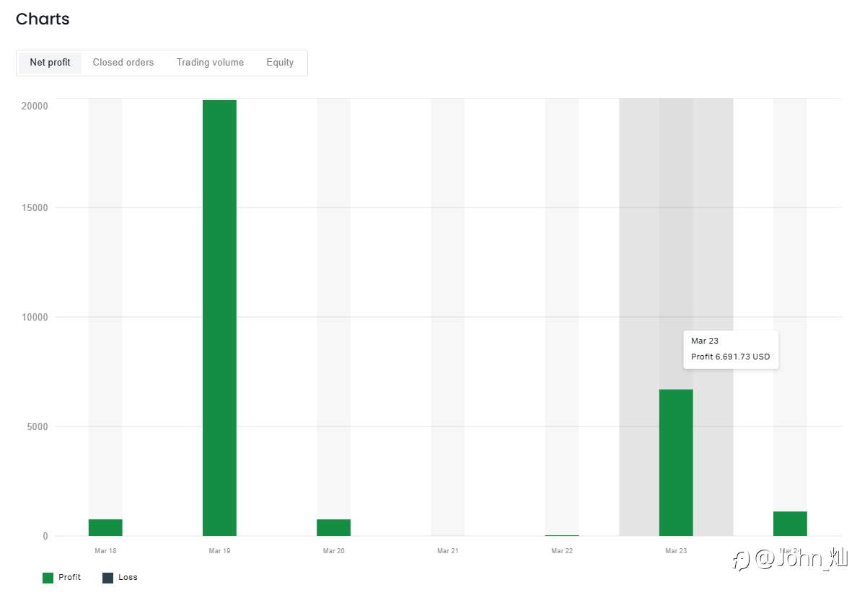Click the empty Mar 21 column
857x595 pixels.
[x=448, y=317]
